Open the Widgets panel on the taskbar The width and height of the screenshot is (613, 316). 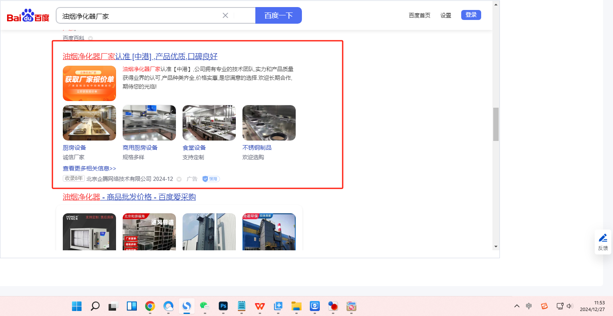132,306
